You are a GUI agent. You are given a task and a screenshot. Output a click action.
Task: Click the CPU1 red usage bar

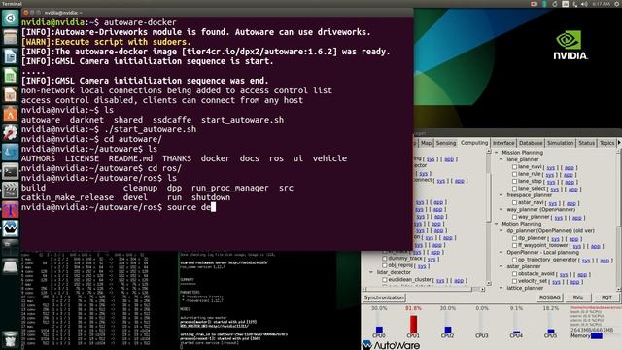tap(413, 324)
